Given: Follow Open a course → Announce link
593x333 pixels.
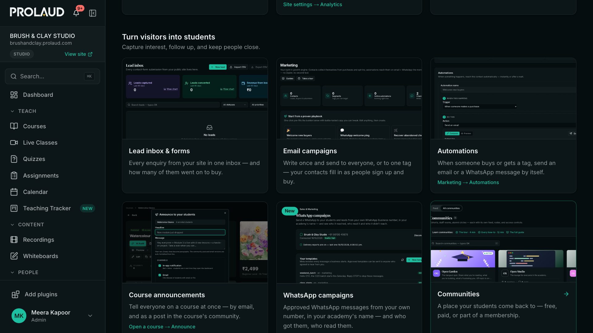Looking at the screenshot, I should (x=162, y=327).
